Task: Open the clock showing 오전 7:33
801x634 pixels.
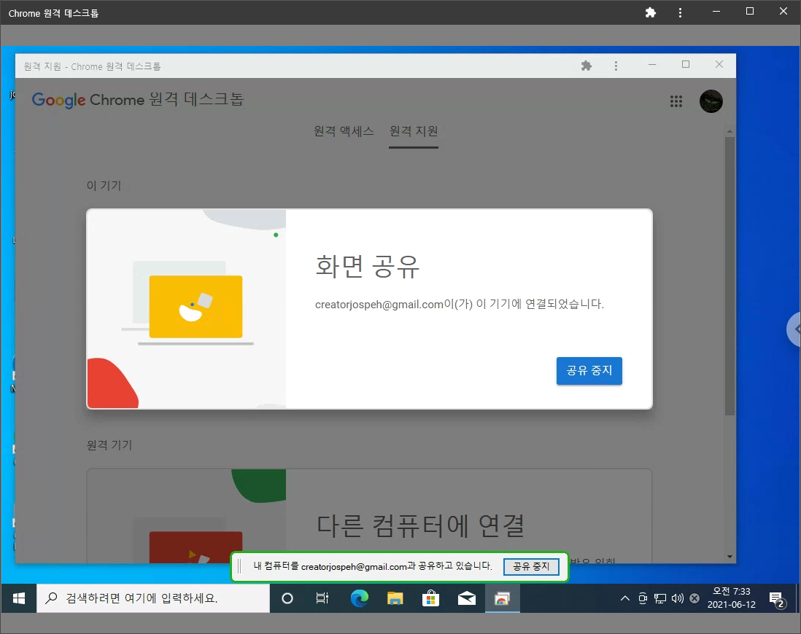Action: (732, 598)
